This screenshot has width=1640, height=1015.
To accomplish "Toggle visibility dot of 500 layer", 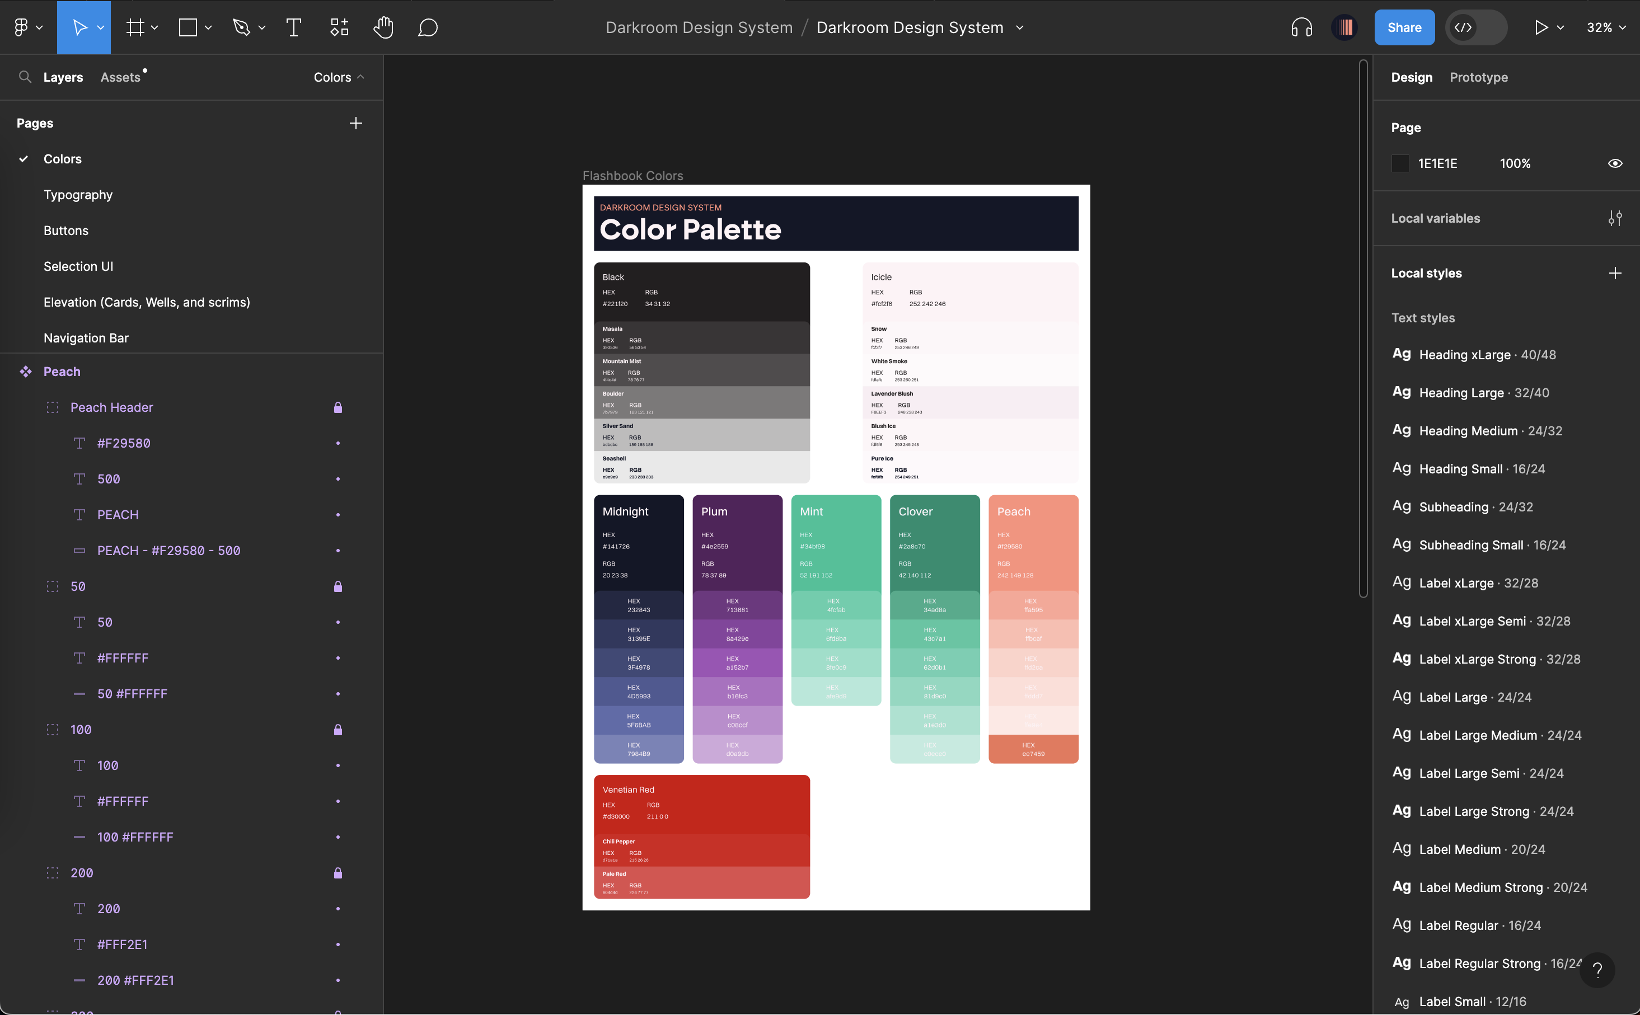I will 338,478.
